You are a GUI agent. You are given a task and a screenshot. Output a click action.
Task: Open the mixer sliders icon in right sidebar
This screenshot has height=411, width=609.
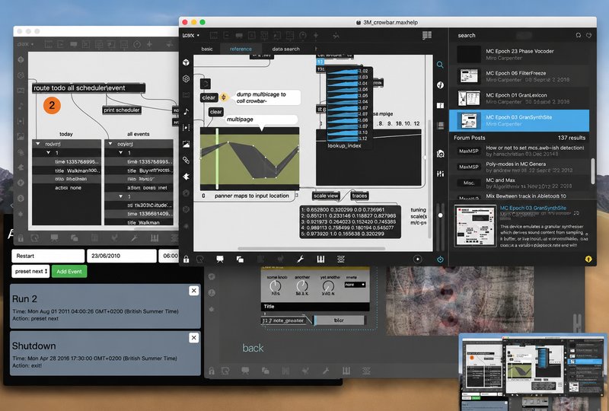point(440,174)
